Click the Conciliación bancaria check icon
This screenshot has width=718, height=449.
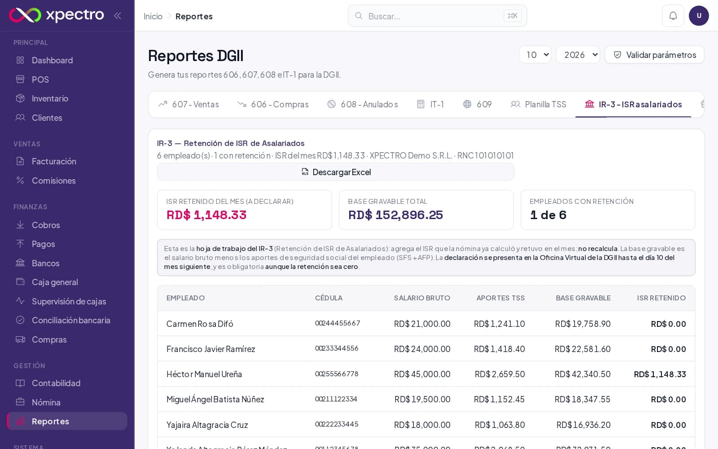coord(20,320)
